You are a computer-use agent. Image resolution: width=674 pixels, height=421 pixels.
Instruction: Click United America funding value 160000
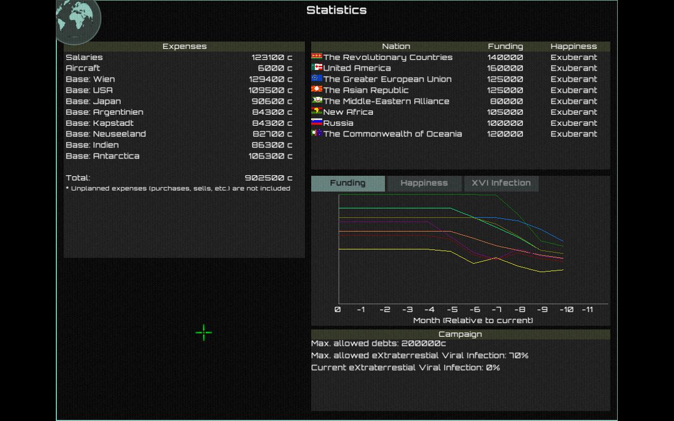tap(506, 68)
